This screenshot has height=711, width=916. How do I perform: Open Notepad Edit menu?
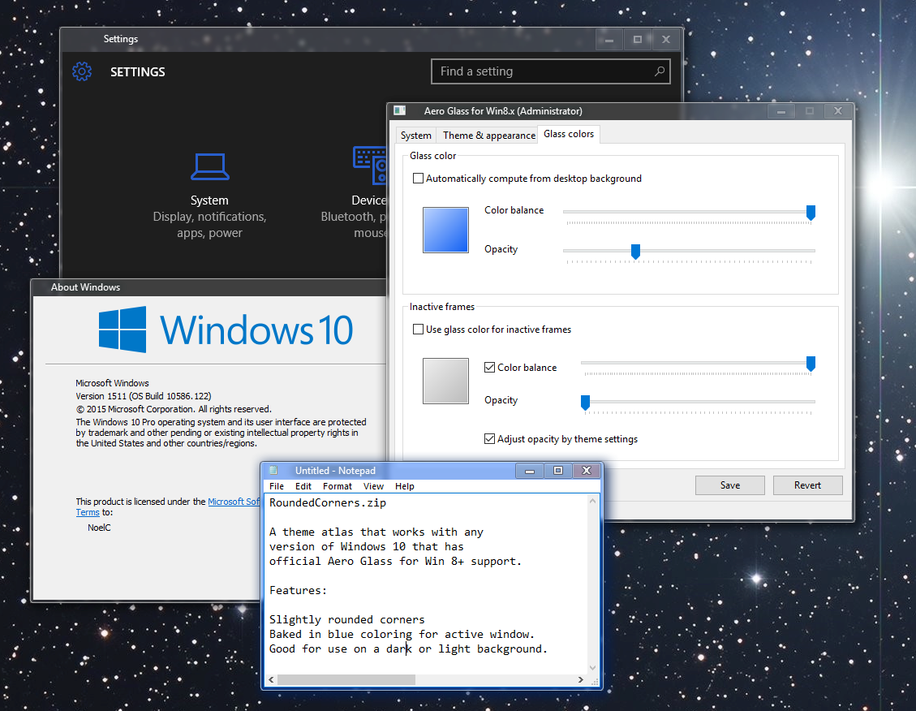click(x=303, y=486)
